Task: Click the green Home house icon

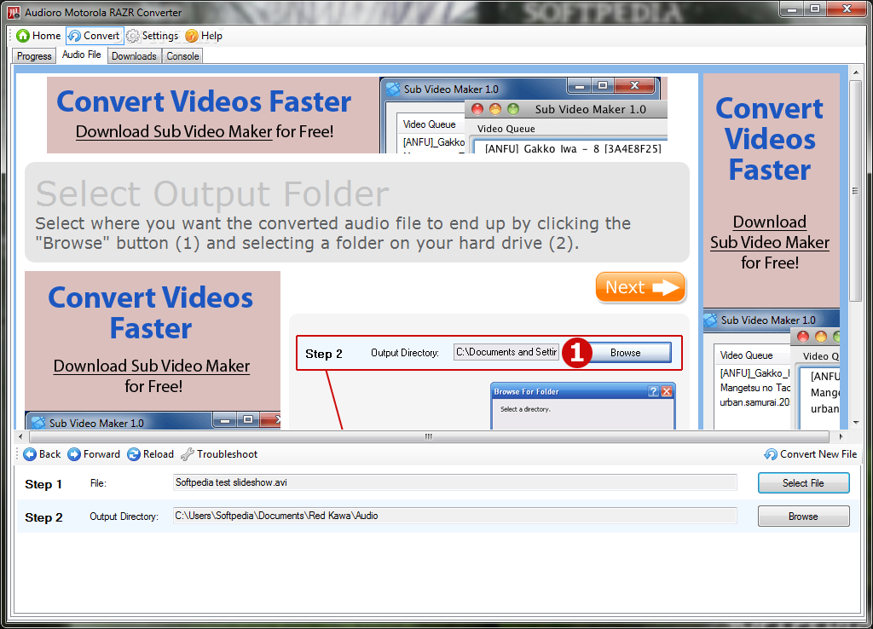Action: pos(23,36)
